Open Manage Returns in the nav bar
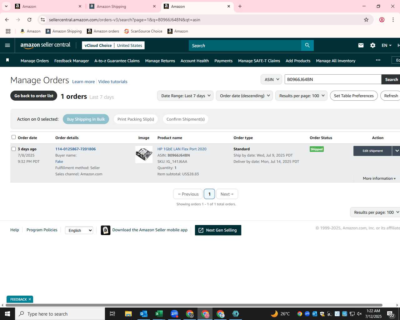The image size is (400, 320). coord(160,61)
